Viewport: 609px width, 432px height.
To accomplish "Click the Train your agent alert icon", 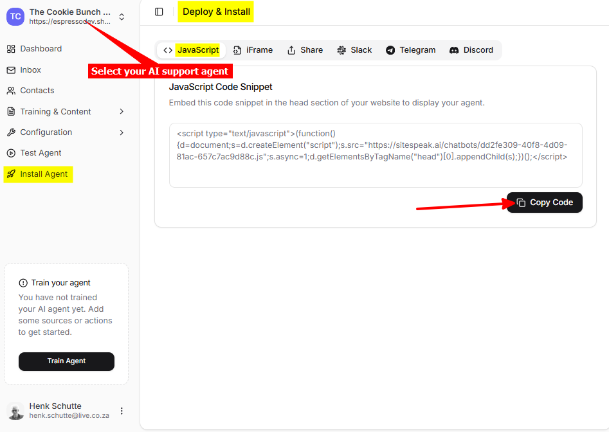I will tap(23, 283).
